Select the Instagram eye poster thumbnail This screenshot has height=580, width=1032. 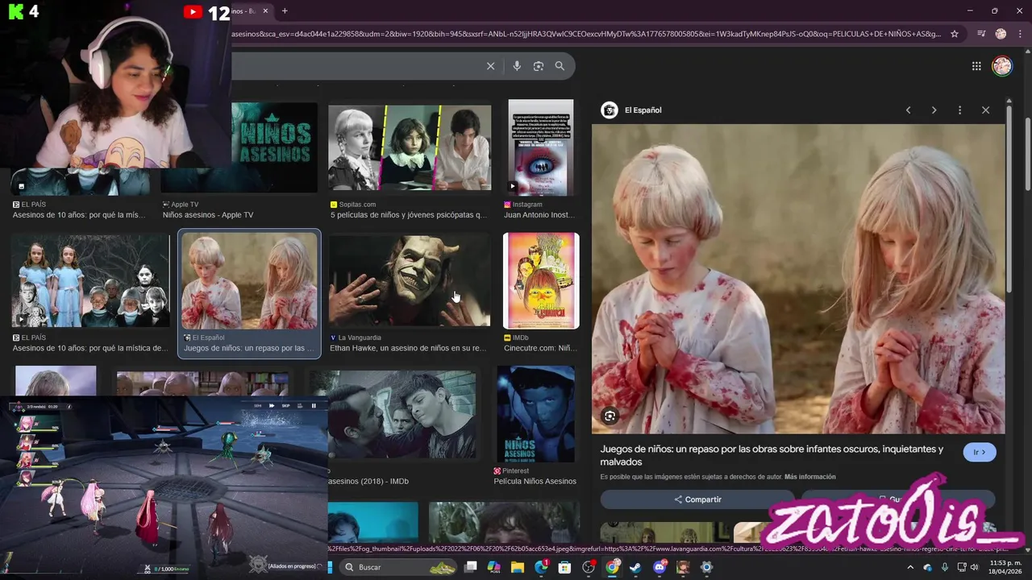541,147
